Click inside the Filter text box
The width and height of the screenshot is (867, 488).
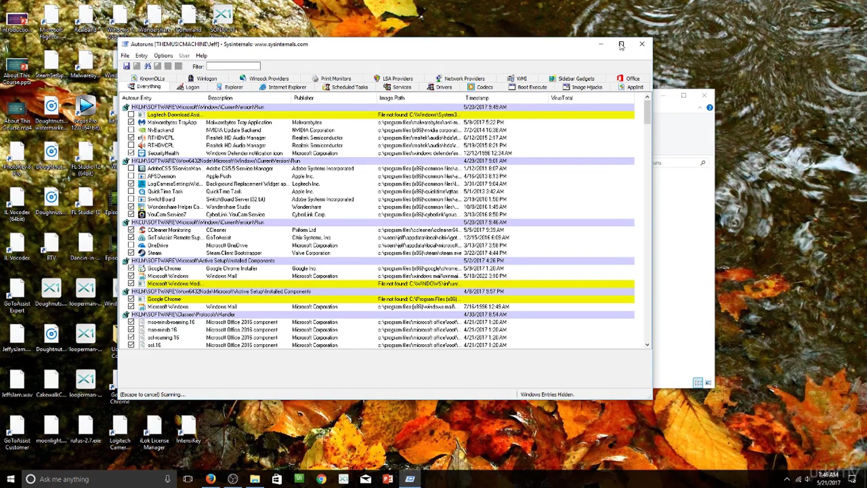[x=233, y=66]
